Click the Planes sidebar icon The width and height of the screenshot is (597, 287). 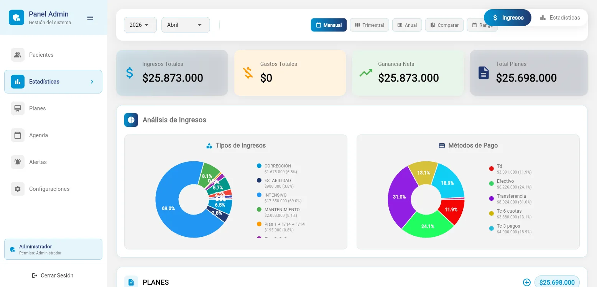click(18, 108)
